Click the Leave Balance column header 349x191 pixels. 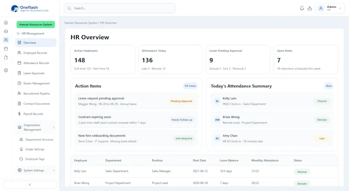[x=229, y=160]
